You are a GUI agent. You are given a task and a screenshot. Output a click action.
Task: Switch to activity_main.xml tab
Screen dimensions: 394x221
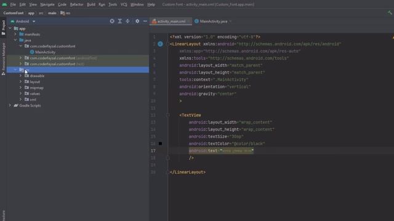point(171,21)
